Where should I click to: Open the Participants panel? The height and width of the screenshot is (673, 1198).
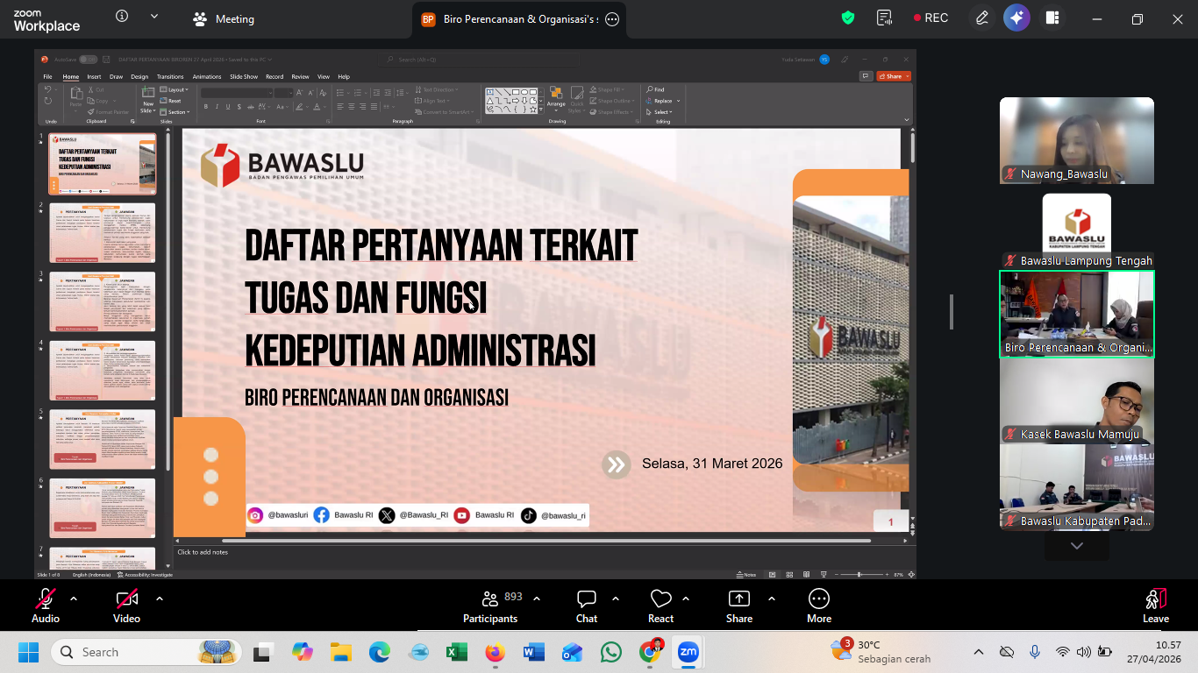pyautogui.click(x=490, y=606)
